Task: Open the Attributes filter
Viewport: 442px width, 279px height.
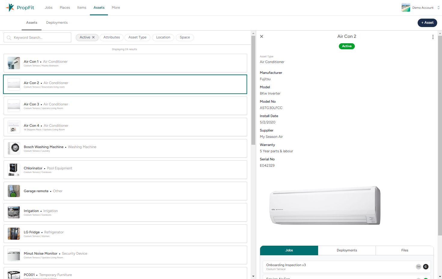Action: pos(112,38)
